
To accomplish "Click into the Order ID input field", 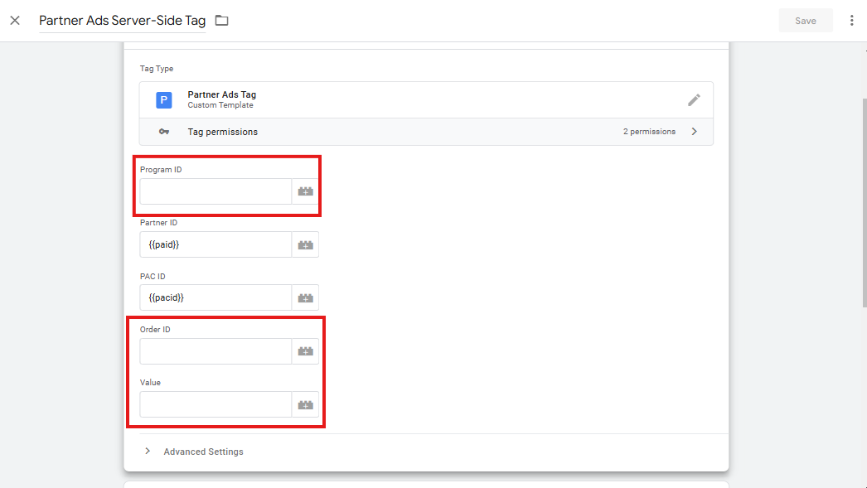I will 216,351.
